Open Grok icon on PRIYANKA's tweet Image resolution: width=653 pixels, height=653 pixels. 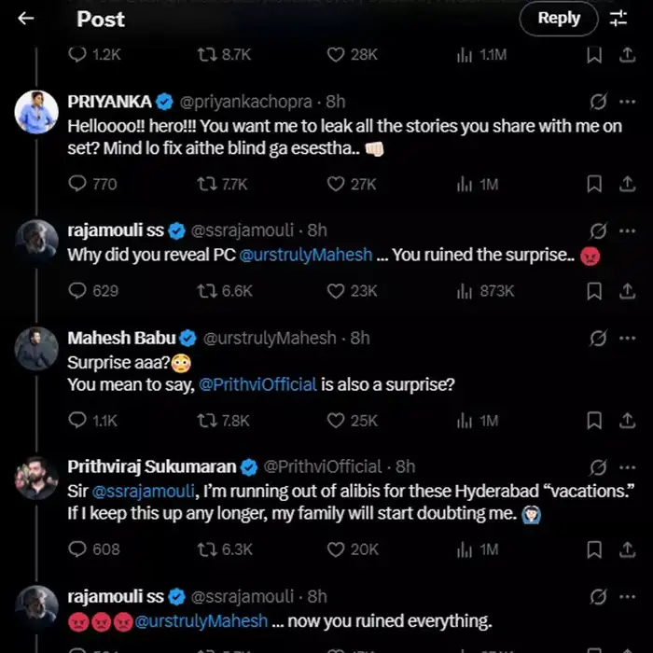tap(599, 102)
